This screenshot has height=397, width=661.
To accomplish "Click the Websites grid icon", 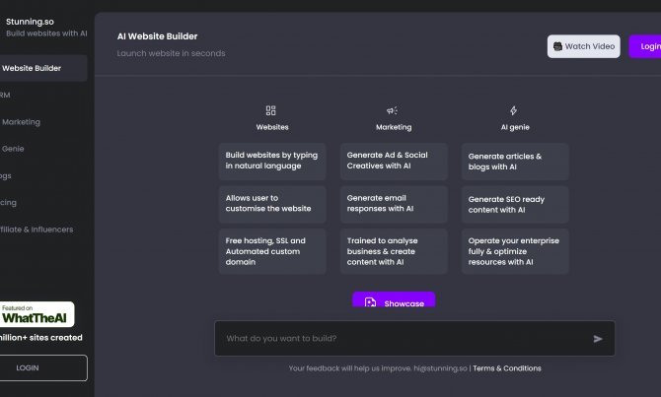I will (270, 110).
